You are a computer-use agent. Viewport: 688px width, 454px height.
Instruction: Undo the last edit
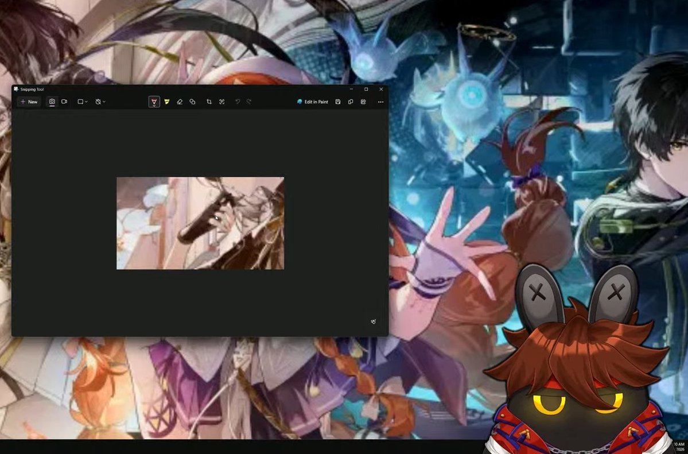coord(238,102)
